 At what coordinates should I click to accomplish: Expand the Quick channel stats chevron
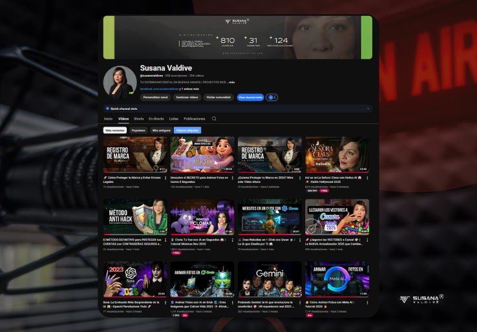pos(368,109)
